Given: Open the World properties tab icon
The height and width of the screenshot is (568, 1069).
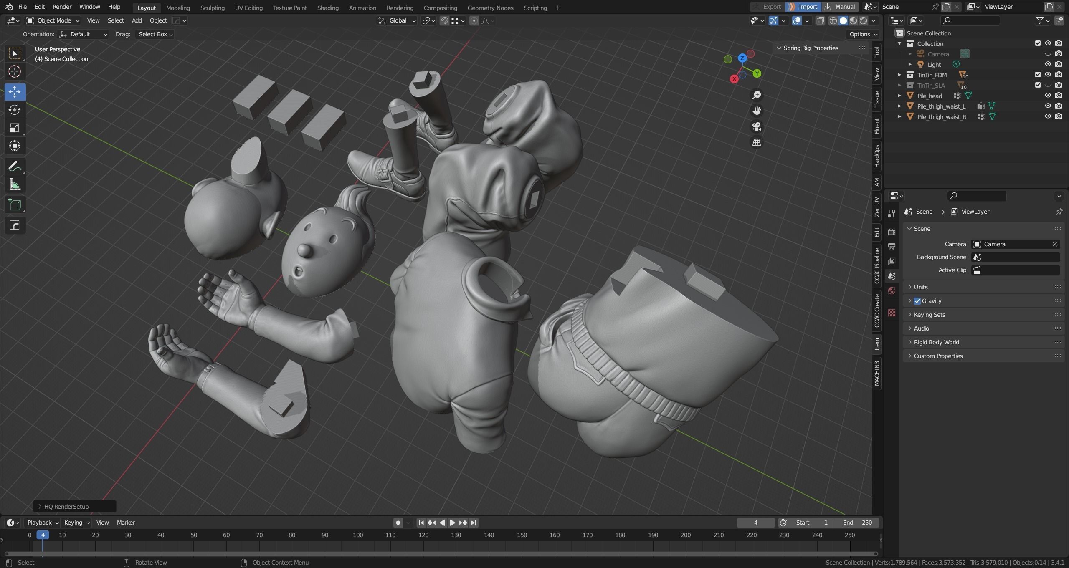Looking at the screenshot, I should (892, 291).
